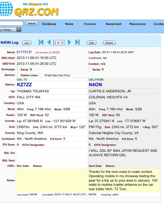Click the callsign search input field
This screenshot has height=205, width=164.
point(11,23)
